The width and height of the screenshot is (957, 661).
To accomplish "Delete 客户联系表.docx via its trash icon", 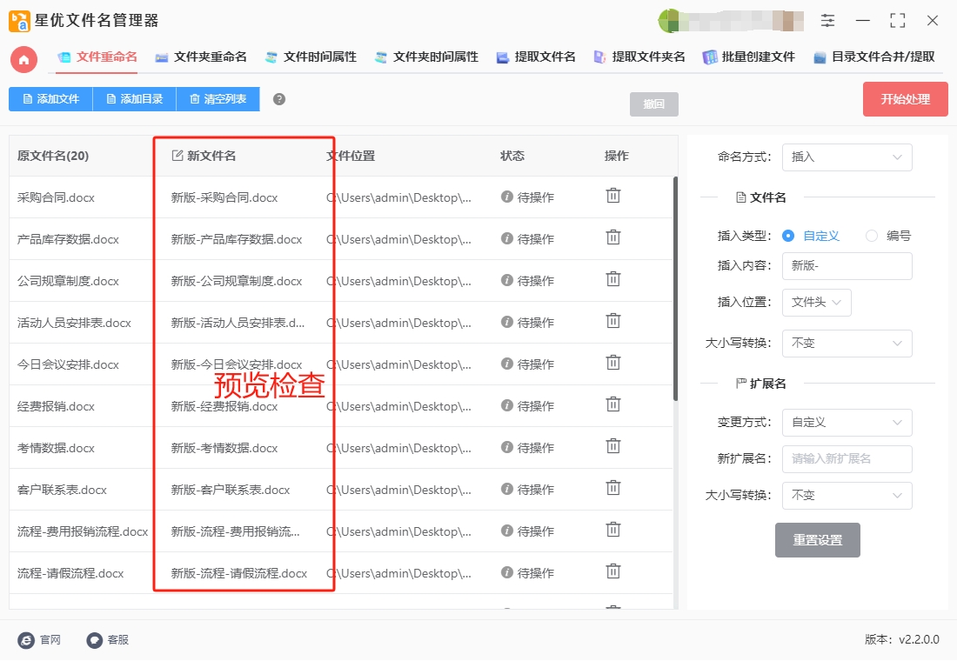I will tap(612, 488).
